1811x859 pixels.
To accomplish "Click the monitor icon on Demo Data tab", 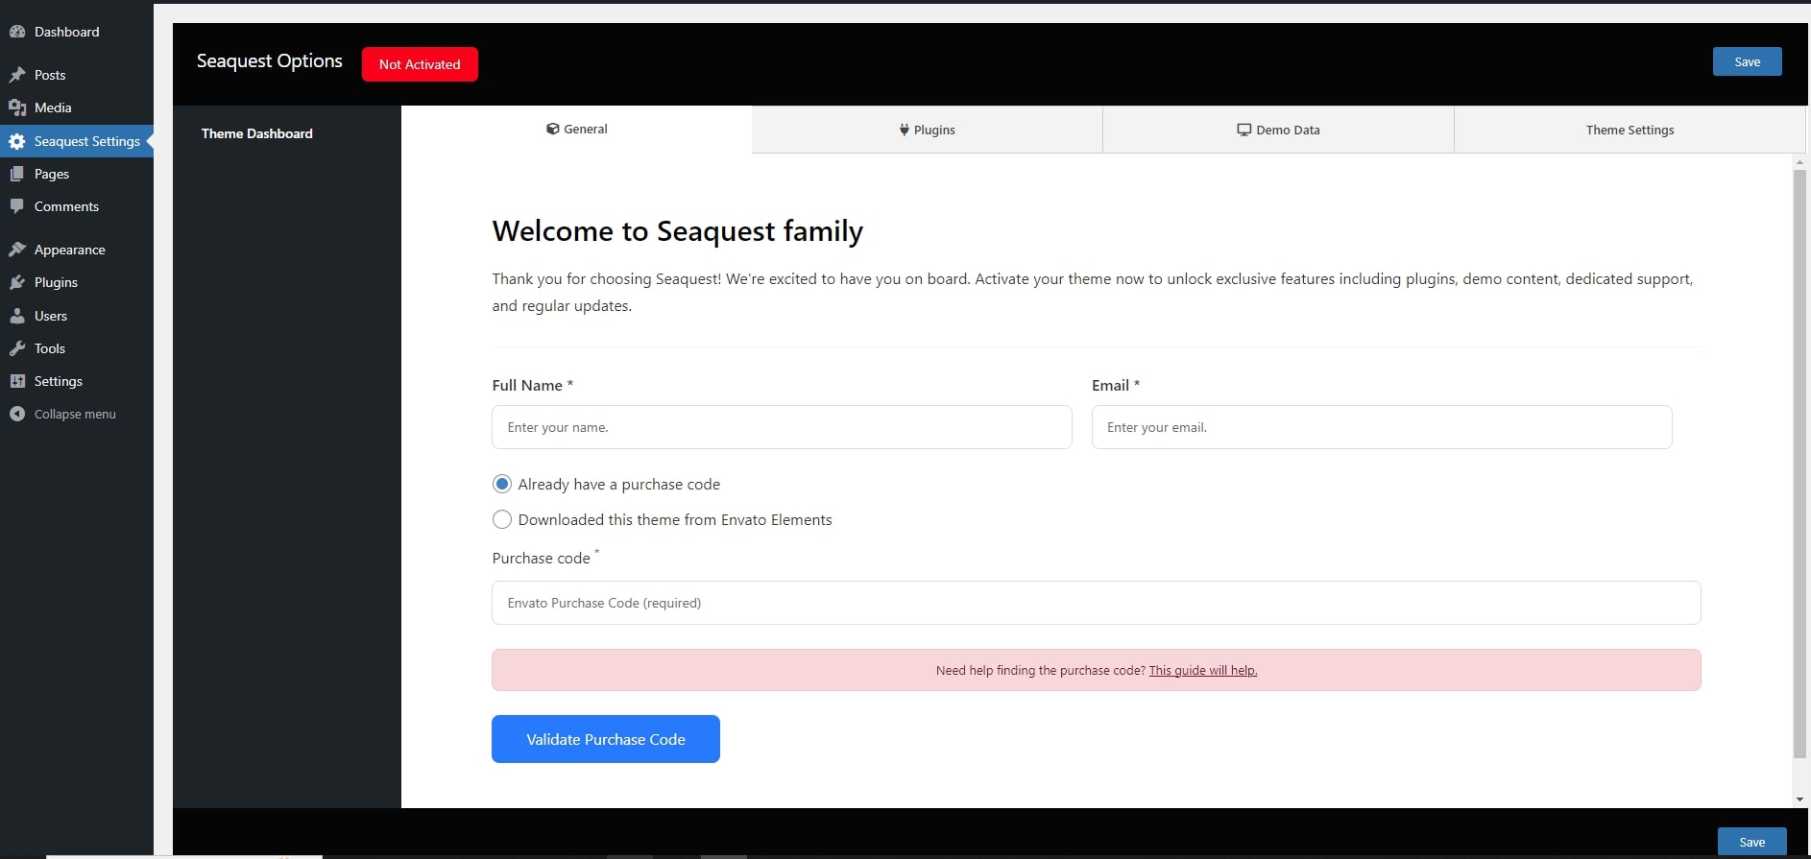I will [x=1244, y=130].
